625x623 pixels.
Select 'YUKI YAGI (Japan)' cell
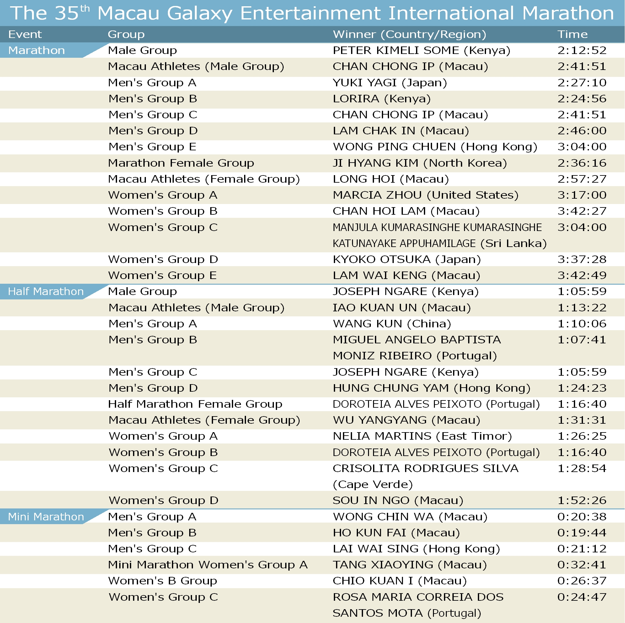pyautogui.click(x=390, y=83)
